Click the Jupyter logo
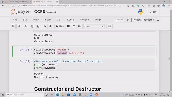The height and width of the screenshot is (97, 172). tap(21, 12)
